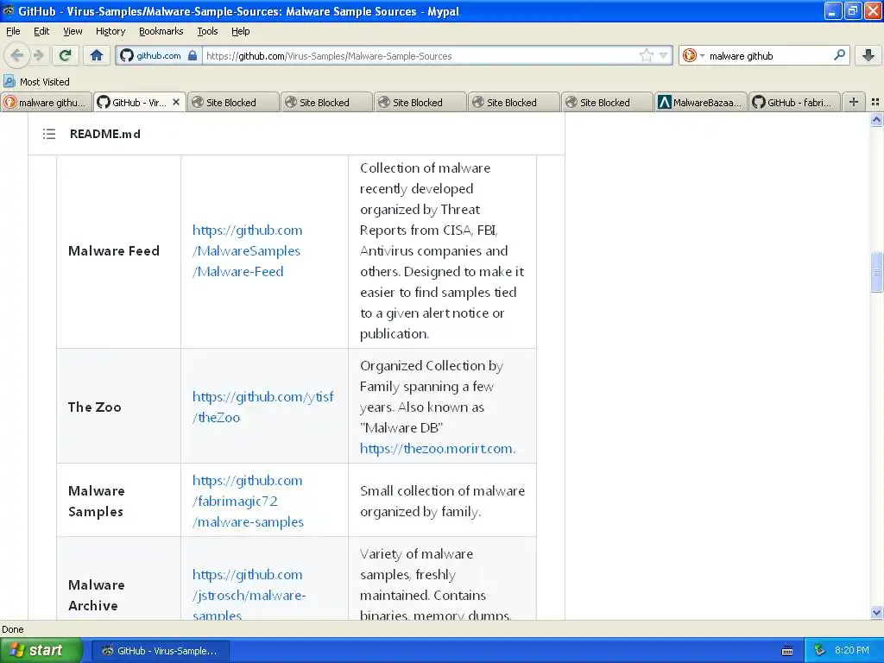This screenshot has width=884, height=663.
Task: Open a new tab with plus button
Action: [854, 102]
